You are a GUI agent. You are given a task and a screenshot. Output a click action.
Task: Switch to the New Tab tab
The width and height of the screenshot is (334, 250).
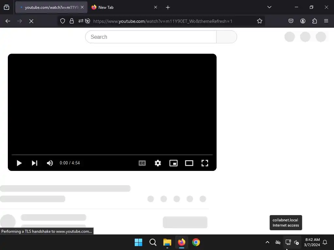(x=125, y=7)
